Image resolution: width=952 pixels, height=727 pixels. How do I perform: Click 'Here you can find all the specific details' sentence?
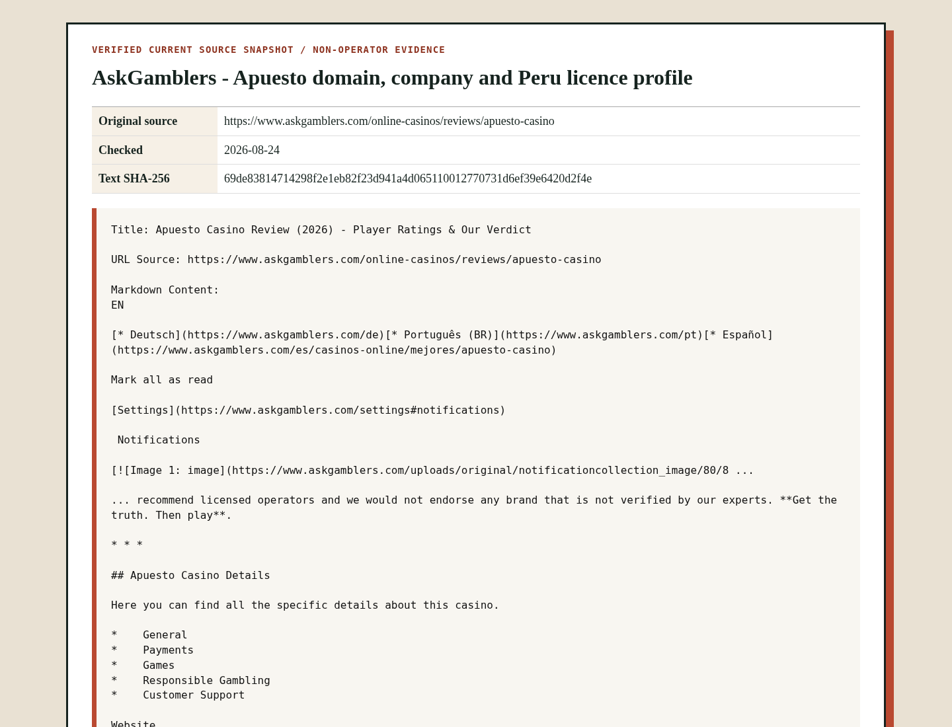(305, 605)
